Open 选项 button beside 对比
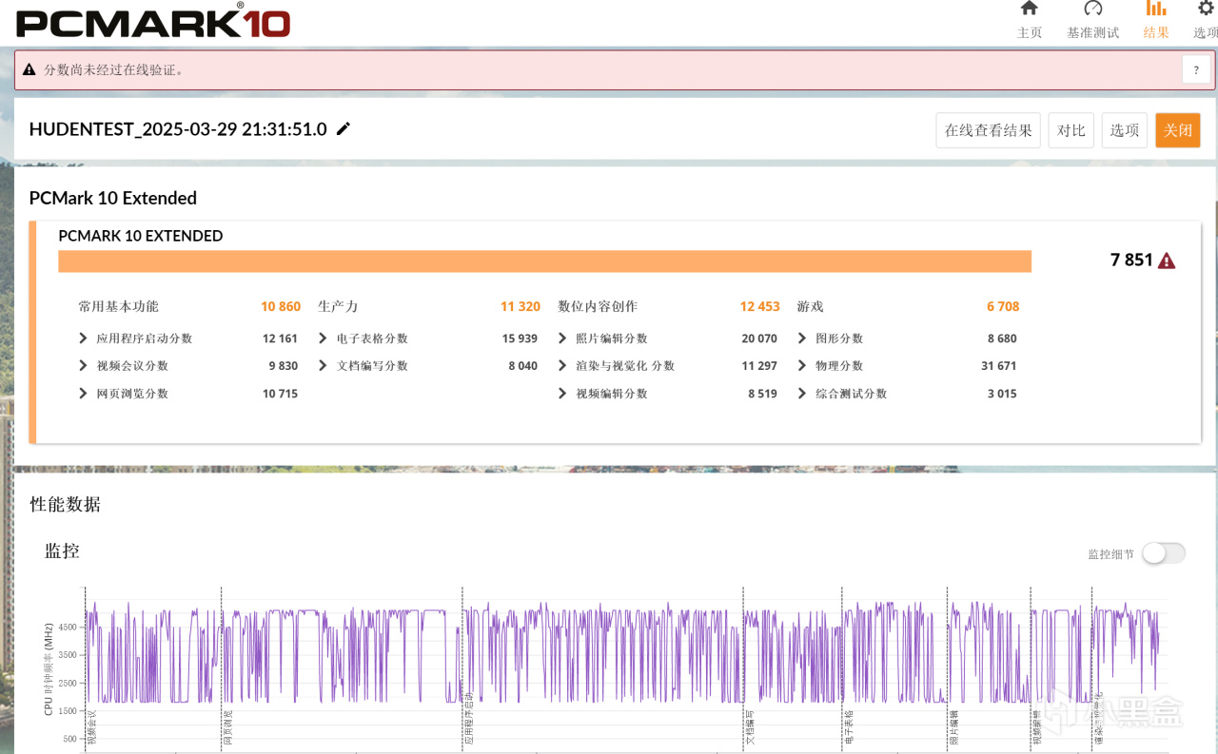 1125,130
